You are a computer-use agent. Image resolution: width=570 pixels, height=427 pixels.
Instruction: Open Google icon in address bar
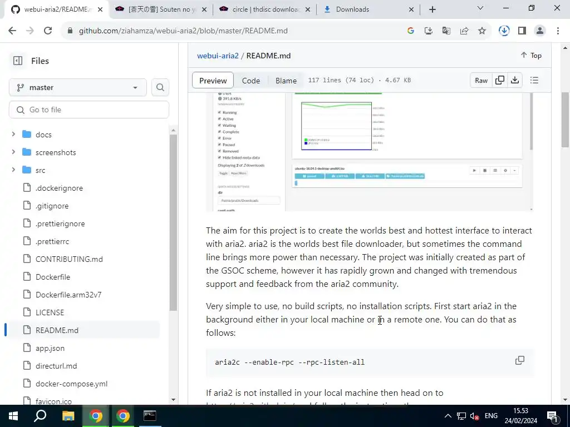[410, 31]
